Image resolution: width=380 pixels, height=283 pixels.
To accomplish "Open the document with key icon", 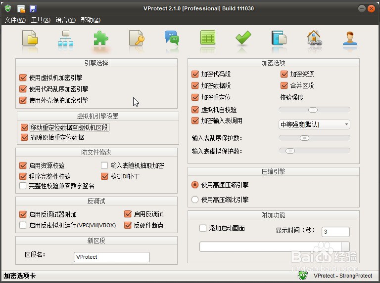I will click(x=137, y=38).
